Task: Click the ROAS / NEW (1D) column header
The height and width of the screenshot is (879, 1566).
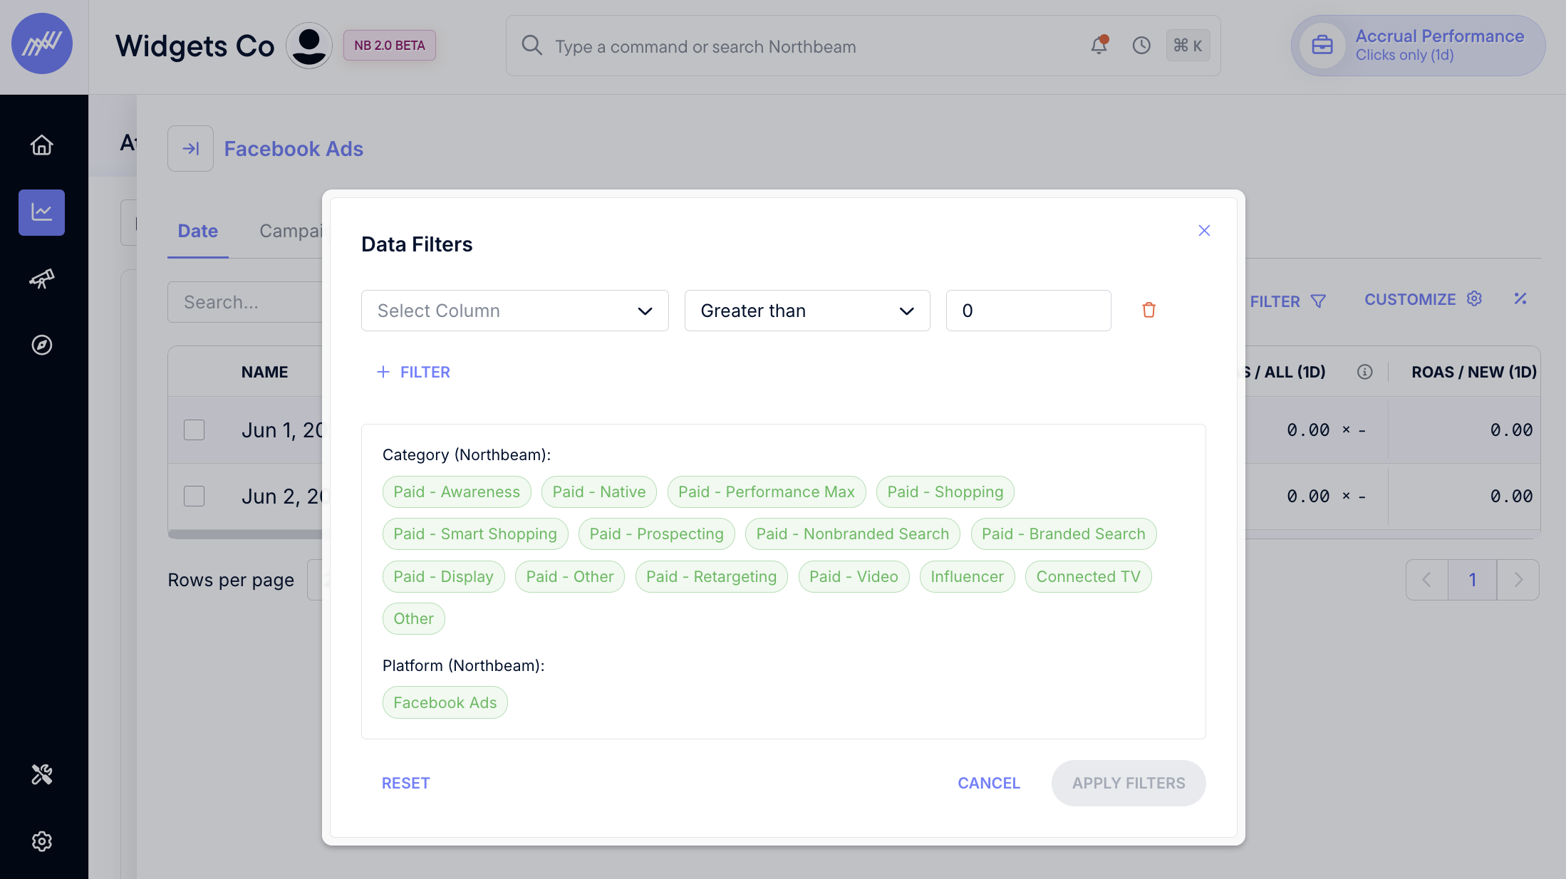Action: point(1473,372)
